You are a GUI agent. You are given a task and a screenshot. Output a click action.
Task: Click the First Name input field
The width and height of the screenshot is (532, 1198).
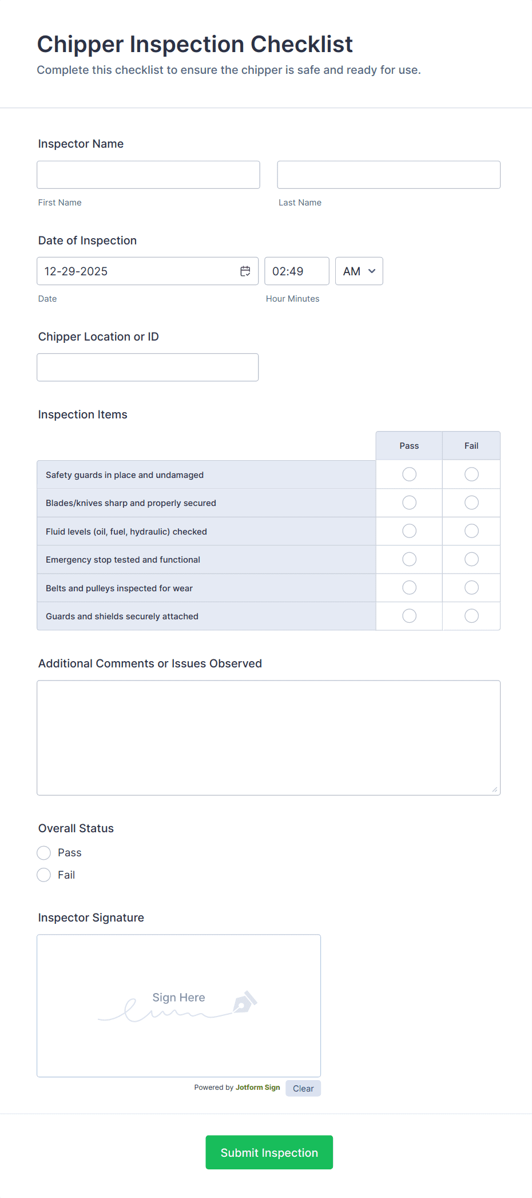pos(148,175)
